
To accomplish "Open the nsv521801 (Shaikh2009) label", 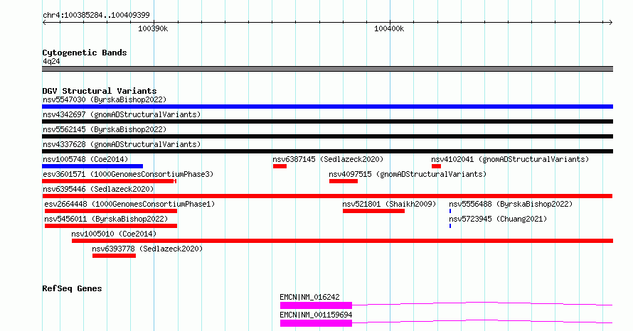I will pos(389,204).
